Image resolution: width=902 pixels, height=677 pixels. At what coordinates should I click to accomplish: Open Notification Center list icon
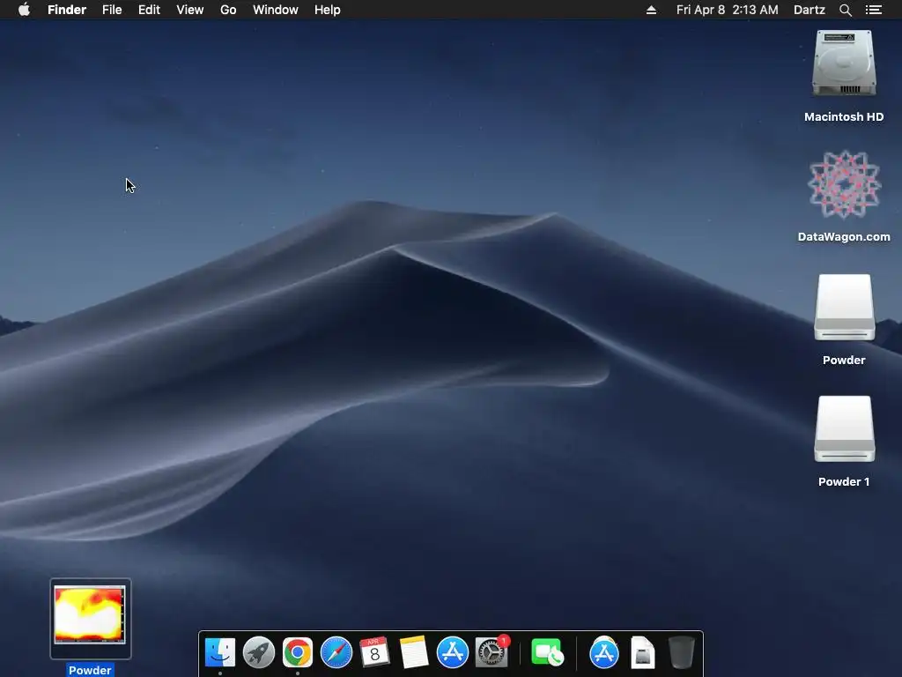coord(874,10)
